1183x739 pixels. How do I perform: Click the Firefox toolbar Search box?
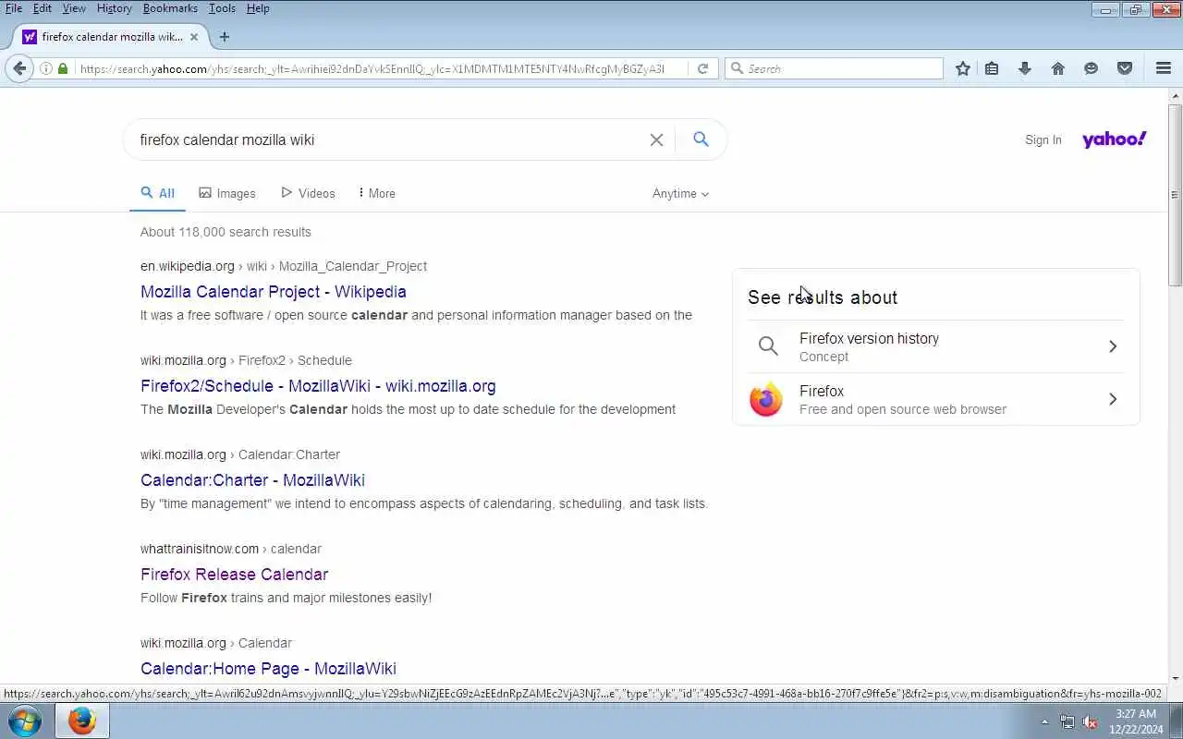[834, 68]
